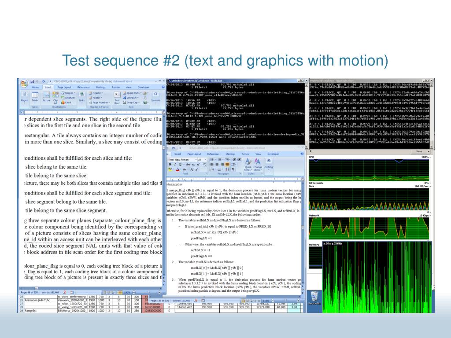Increase indent in the Paragraph group
The height and width of the screenshot is (338, 451).
point(239,159)
